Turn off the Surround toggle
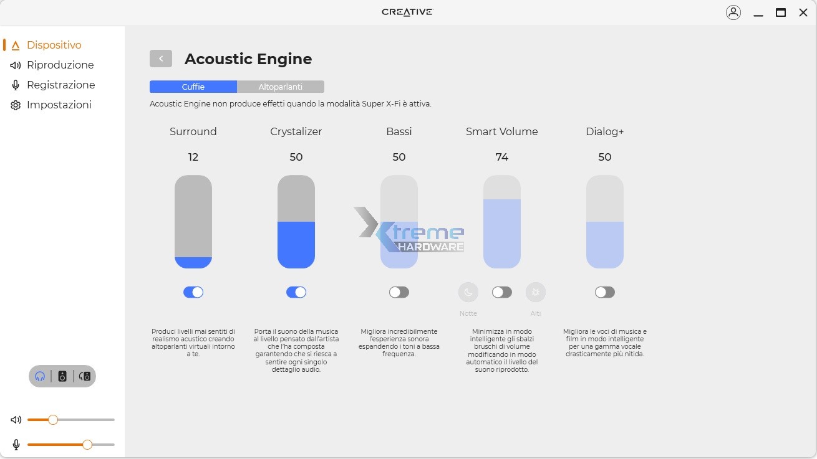Image resolution: width=817 pixels, height=459 pixels. click(193, 292)
